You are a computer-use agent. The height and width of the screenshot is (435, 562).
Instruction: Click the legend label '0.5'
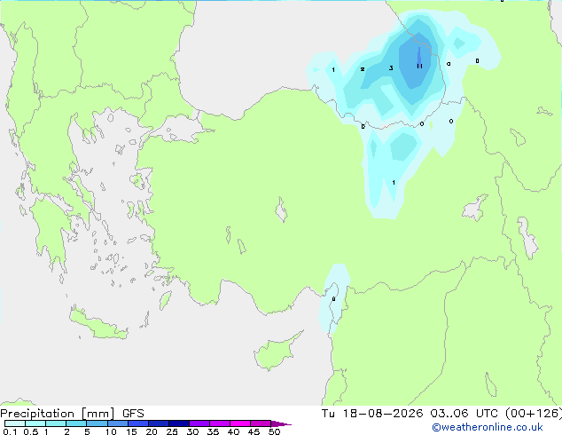[x=31, y=431]
